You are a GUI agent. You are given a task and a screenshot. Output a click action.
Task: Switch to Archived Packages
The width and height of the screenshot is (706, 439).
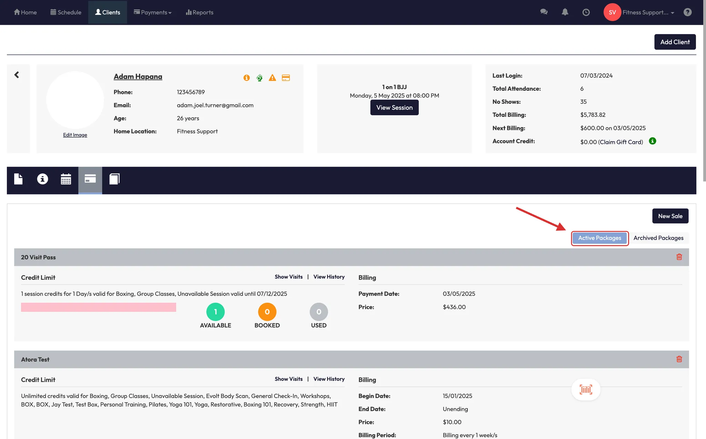(x=658, y=238)
